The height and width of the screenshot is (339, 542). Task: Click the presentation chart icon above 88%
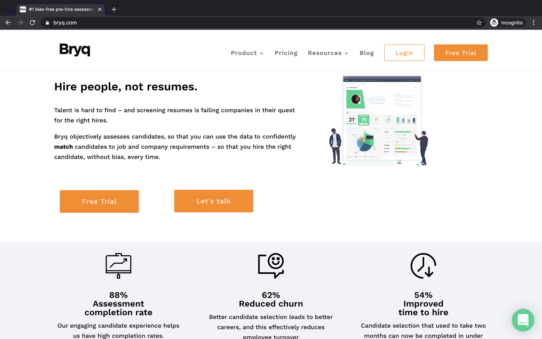[118, 266]
